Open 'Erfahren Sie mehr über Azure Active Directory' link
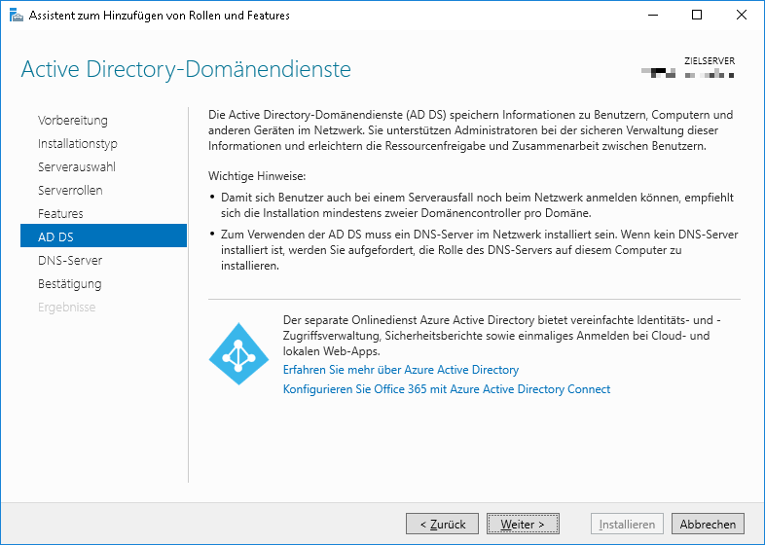Image resolution: width=765 pixels, height=545 pixels. [400, 370]
